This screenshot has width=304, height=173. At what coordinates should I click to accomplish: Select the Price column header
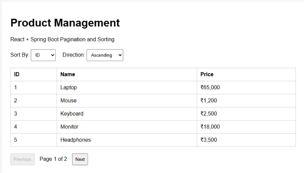click(246, 74)
